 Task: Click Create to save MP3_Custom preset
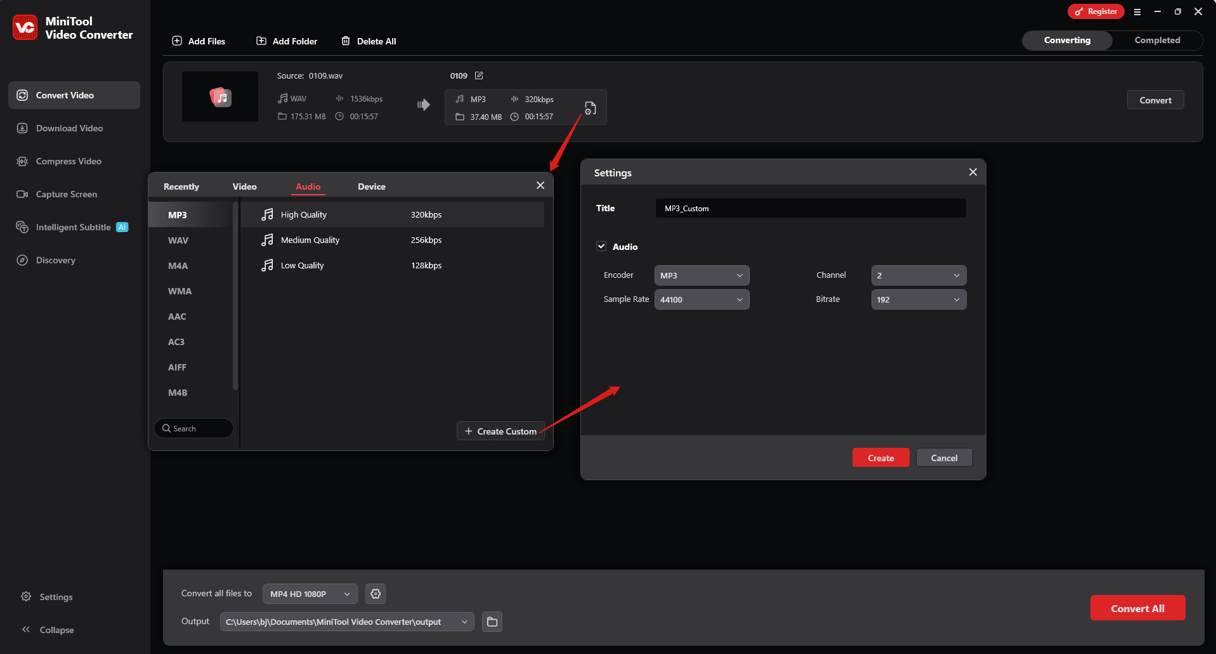(880, 457)
